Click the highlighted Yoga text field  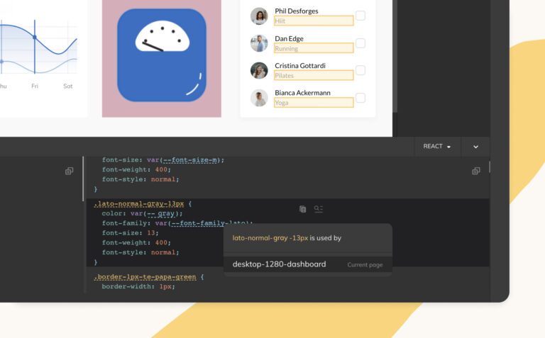pos(313,103)
